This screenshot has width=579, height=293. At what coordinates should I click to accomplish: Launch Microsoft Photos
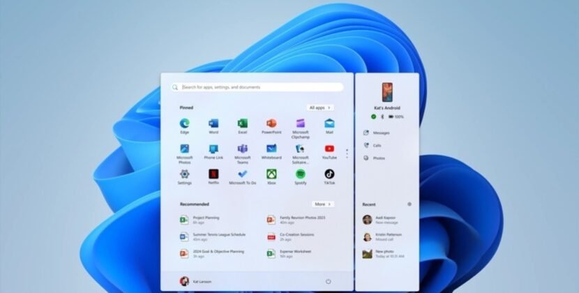[x=184, y=153]
